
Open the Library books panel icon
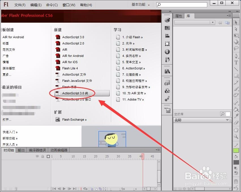(167, 71)
